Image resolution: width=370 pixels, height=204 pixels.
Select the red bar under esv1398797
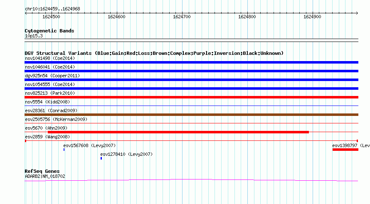click(x=345, y=150)
